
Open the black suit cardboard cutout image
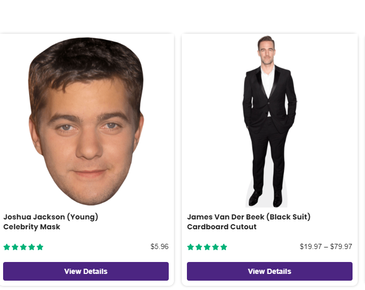click(x=269, y=121)
